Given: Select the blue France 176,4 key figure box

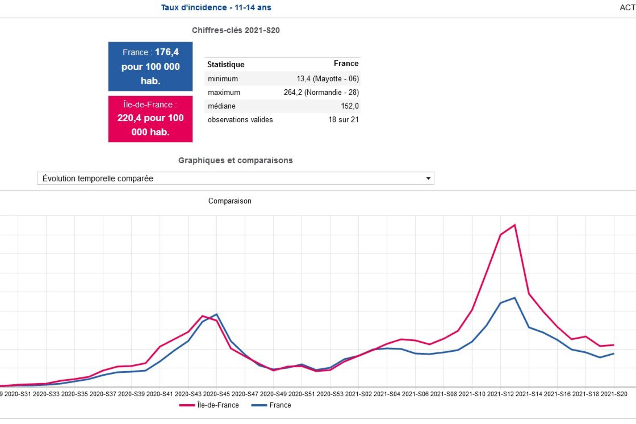Looking at the screenshot, I should 150,66.
